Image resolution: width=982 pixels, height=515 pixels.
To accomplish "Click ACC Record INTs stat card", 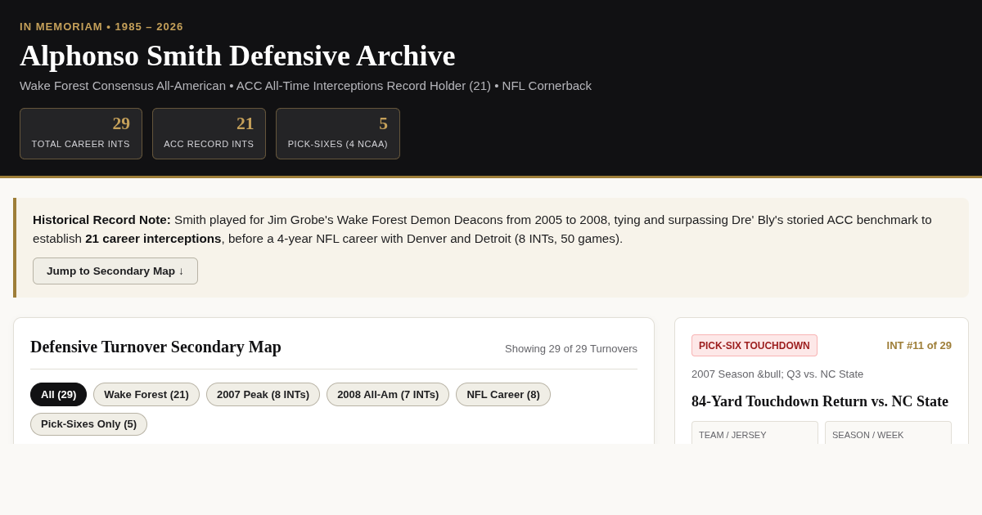I will (x=209, y=133).
